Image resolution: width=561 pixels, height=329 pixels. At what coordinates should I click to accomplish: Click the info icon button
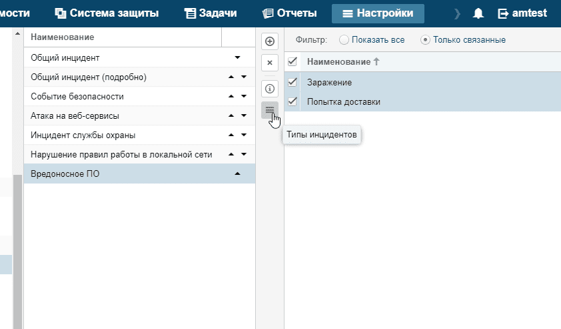pos(270,88)
